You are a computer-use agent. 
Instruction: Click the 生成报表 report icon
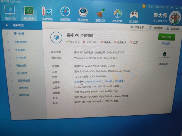point(168,28)
